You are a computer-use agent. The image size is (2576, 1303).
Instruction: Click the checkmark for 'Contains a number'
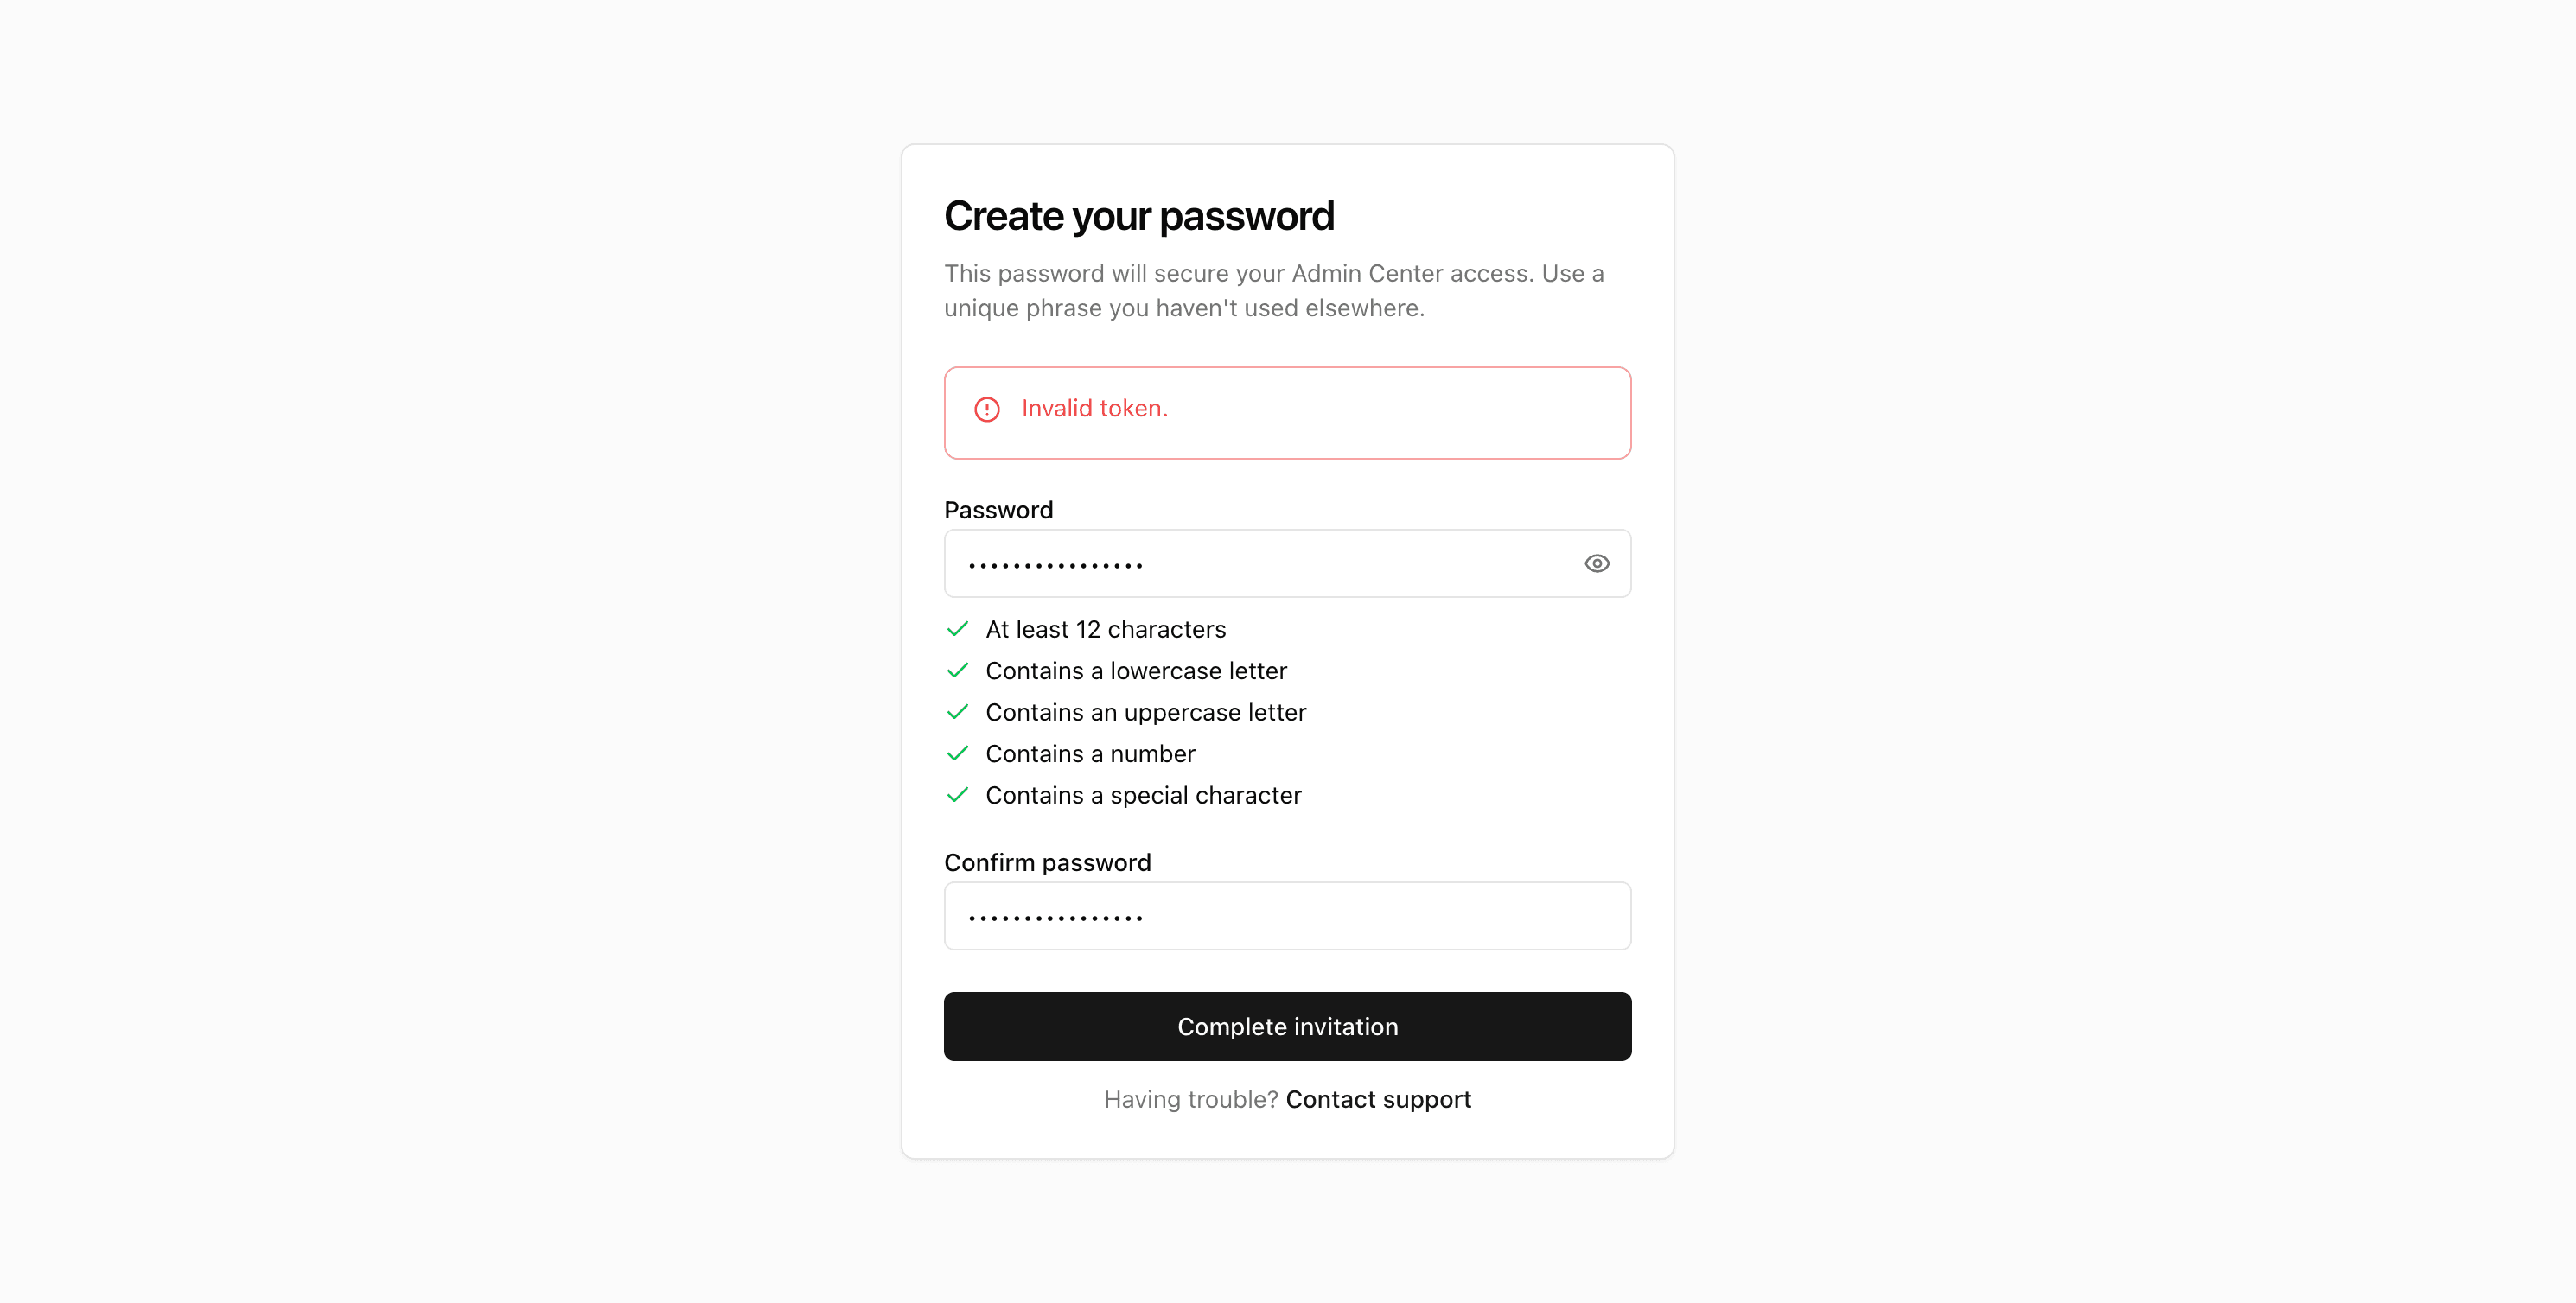pyautogui.click(x=957, y=753)
